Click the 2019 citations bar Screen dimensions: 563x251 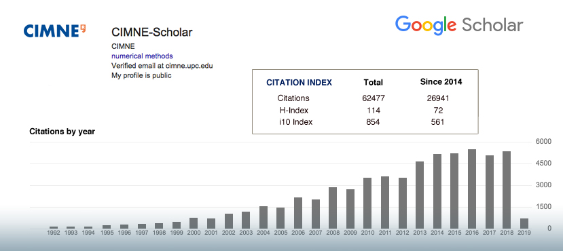point(524,224)
